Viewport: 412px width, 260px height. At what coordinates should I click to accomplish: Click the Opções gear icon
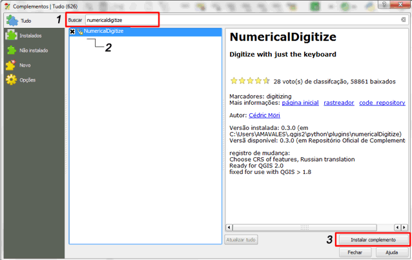tap(12, 80)
